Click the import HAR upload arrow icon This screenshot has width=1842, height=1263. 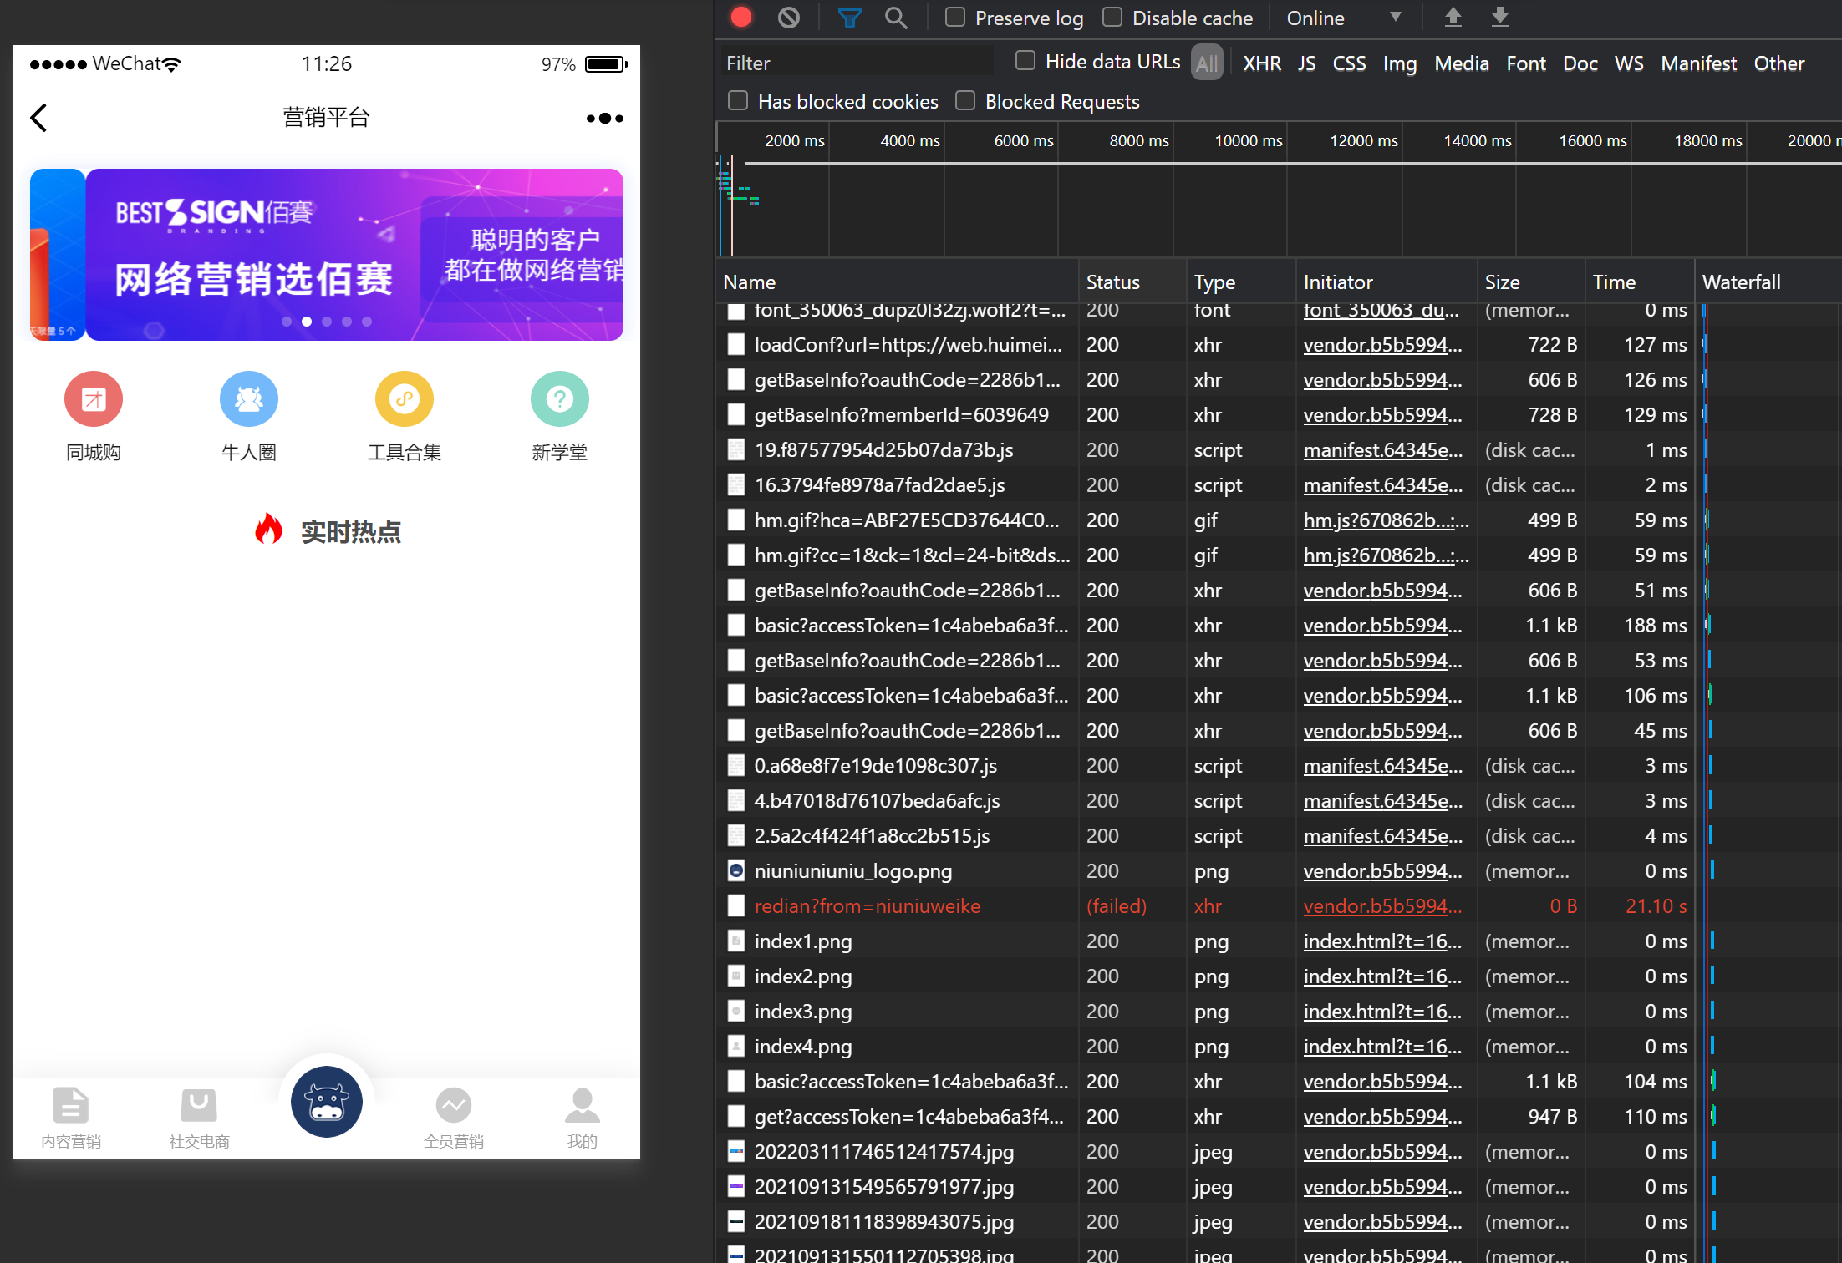pos(1453,17)
